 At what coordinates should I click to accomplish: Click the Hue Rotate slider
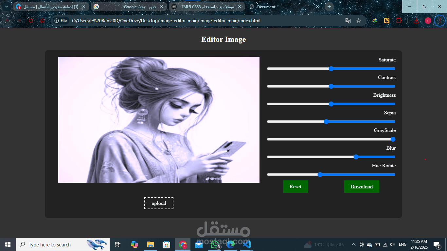click(331, 175)
